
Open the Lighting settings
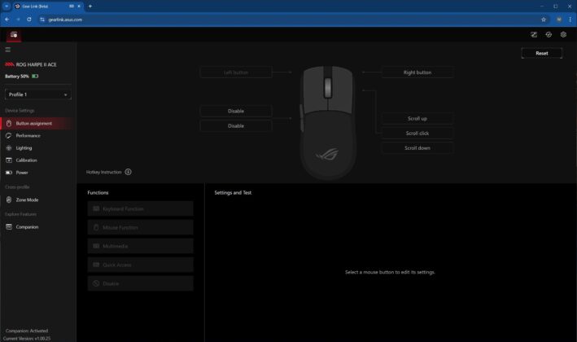pyautogui.click(x=38, y=148)
